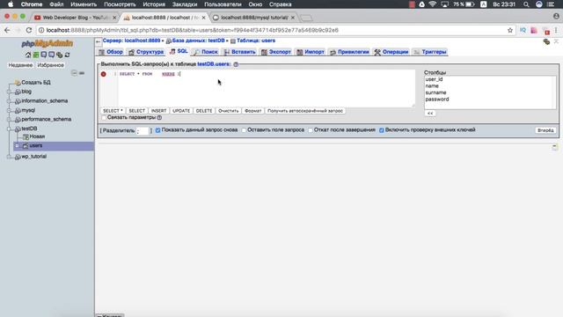
Task: Expand the wp_tutorial database node
Action: pos(10,157)
